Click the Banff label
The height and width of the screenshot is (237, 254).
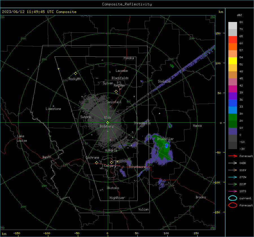(x=47, y=157)
